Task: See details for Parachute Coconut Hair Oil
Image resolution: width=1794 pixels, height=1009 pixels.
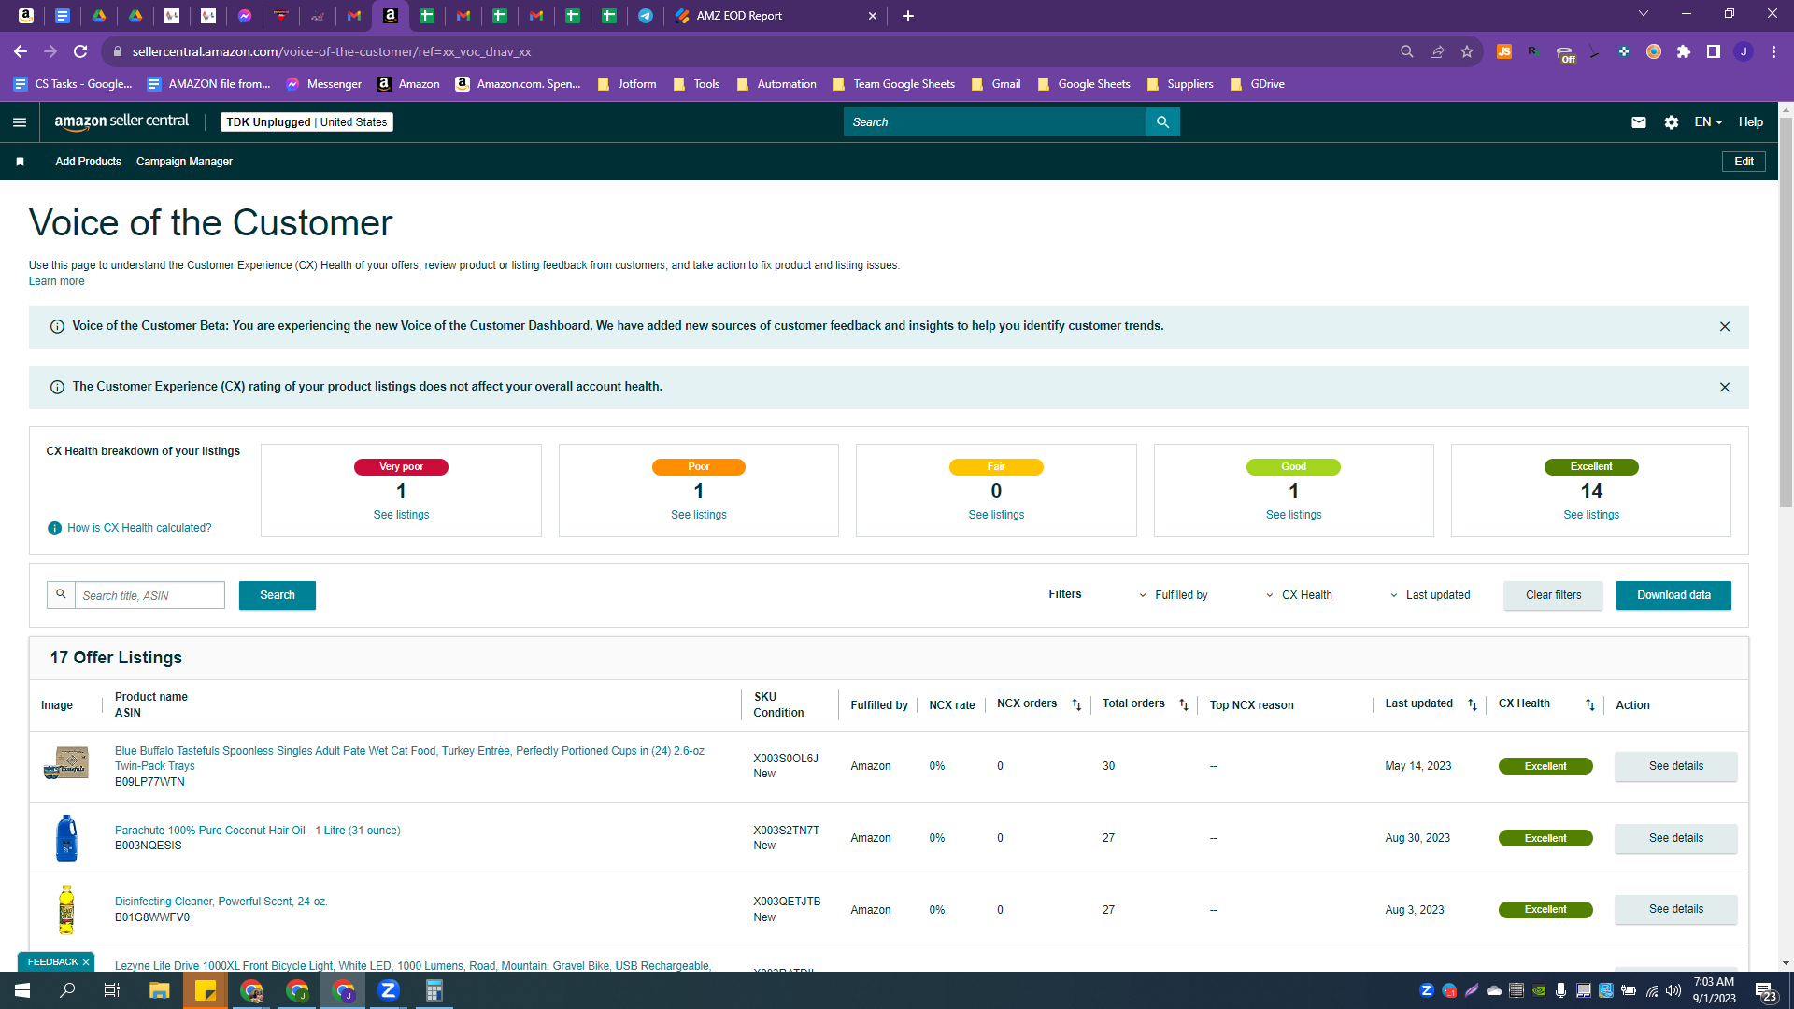Action: coord(1676,838)
